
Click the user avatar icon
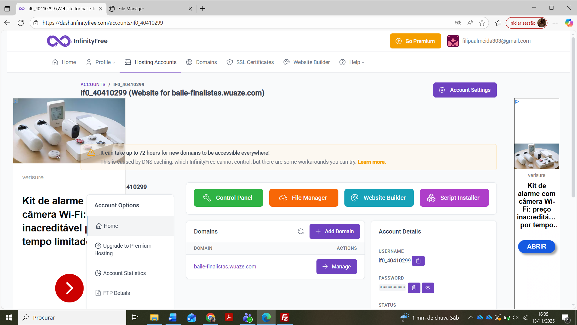pyautogui.click(x=453, y=41)
